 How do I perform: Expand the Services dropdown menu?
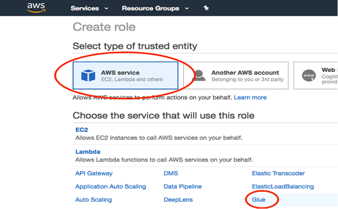(x=89, y=8)
